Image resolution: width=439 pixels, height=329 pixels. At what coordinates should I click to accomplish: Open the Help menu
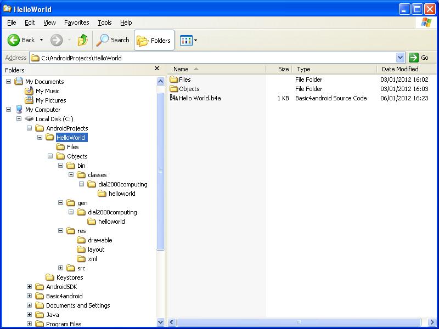[x=126, y=22]
